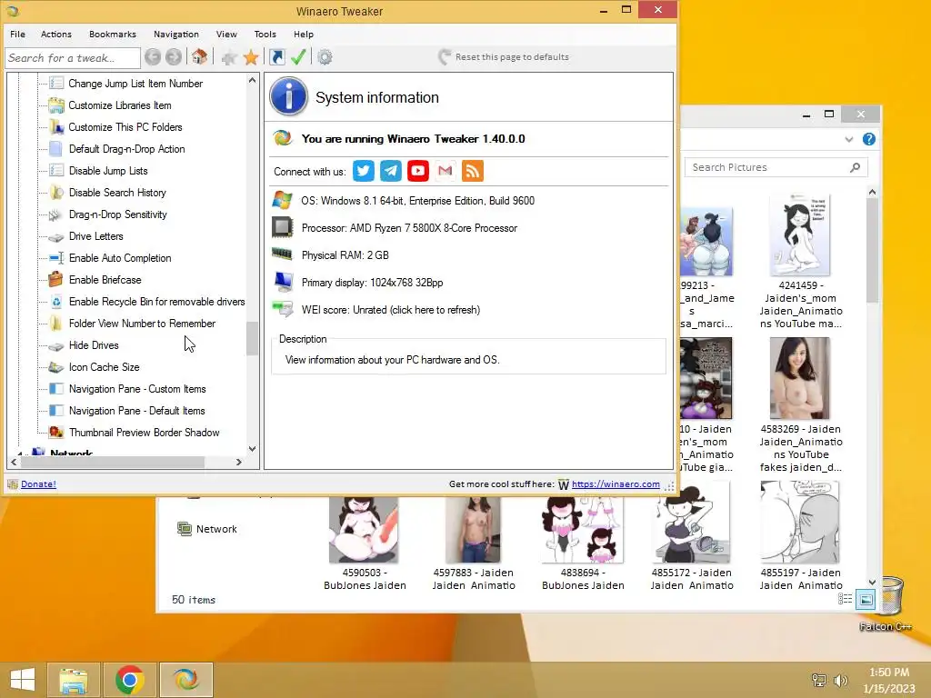Click the CPU chip icon beside Processor
Screen dimensions: 931x698
283,227
